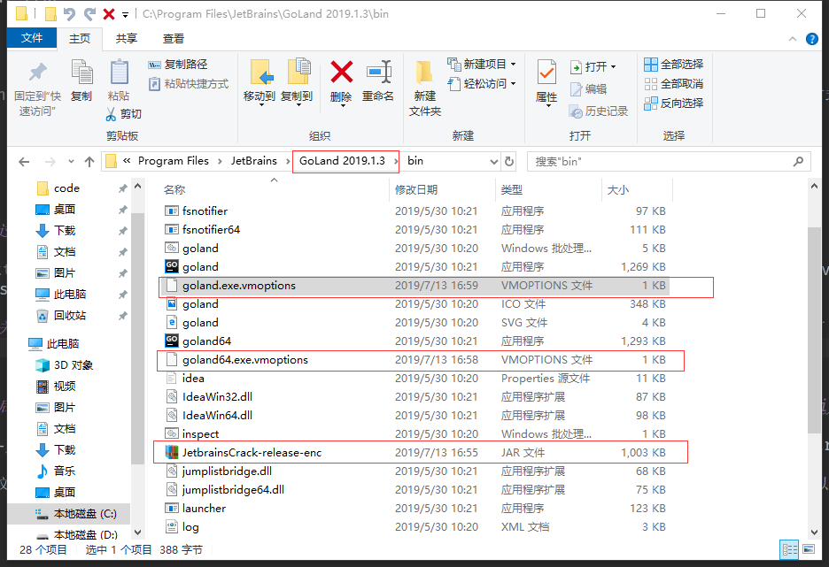The image size is (829, 567).
Task: Switch to the Home tab
Action: 80,39
